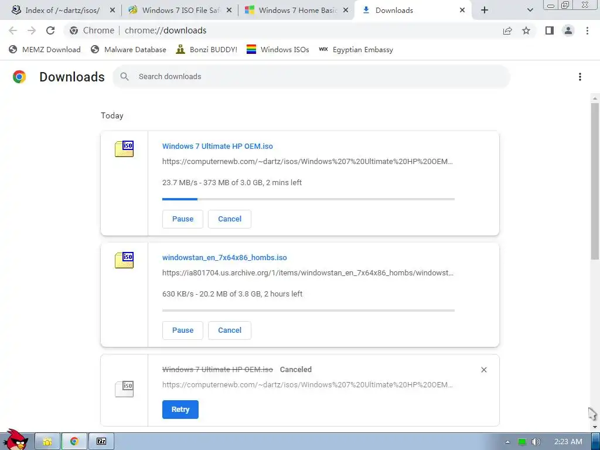Open active Windows 7 Ultimate HP OEM.iso link
600x450 pixels.
217,146
